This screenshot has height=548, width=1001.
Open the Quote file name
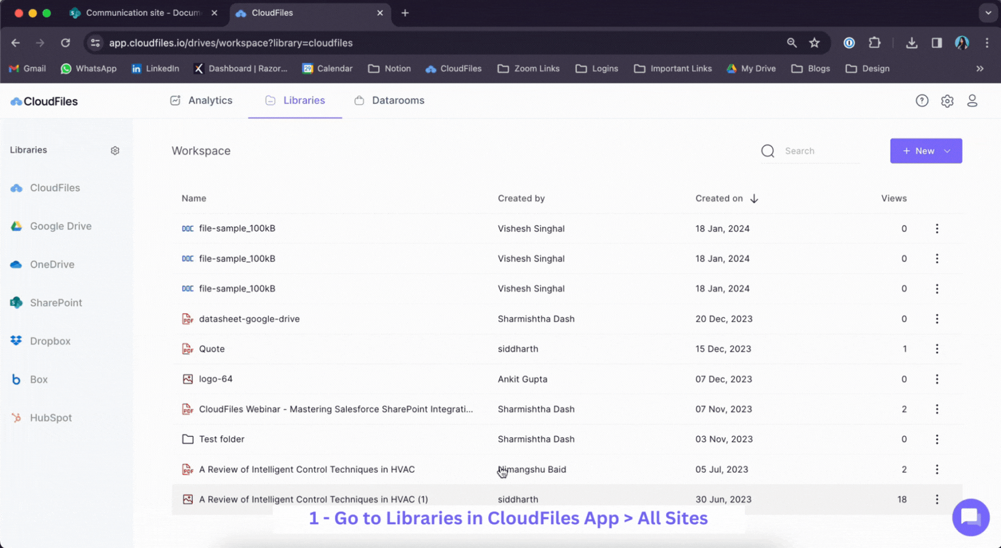212,349
